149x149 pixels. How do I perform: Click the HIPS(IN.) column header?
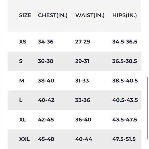pos(125,15)
